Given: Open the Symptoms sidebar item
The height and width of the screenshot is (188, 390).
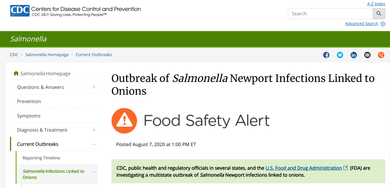Looking at the screenshot, I should 29,116.
